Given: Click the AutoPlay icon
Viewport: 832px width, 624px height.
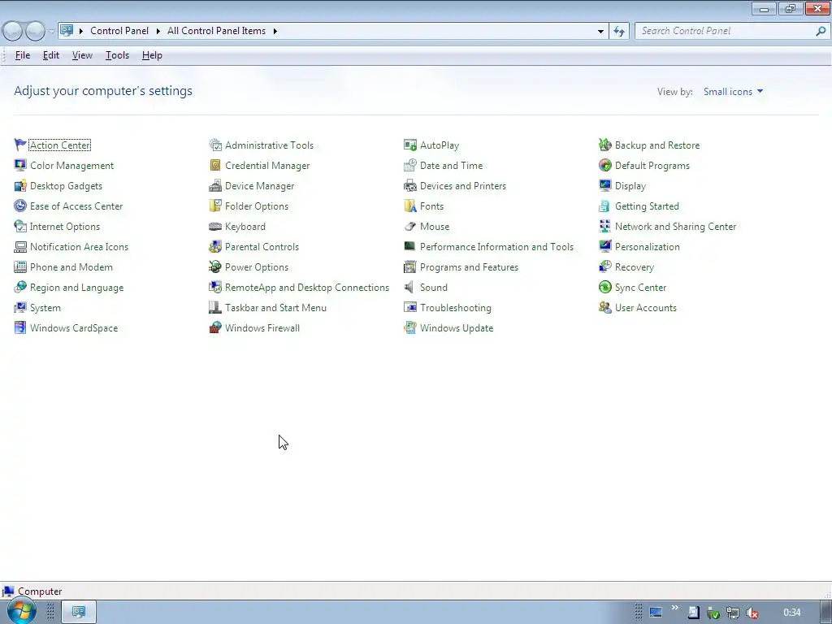Looking at the screenshot, I should pyautogui.click(x=410, y=145).
